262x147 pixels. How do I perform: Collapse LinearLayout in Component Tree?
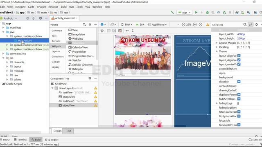(x=52, y=88)
